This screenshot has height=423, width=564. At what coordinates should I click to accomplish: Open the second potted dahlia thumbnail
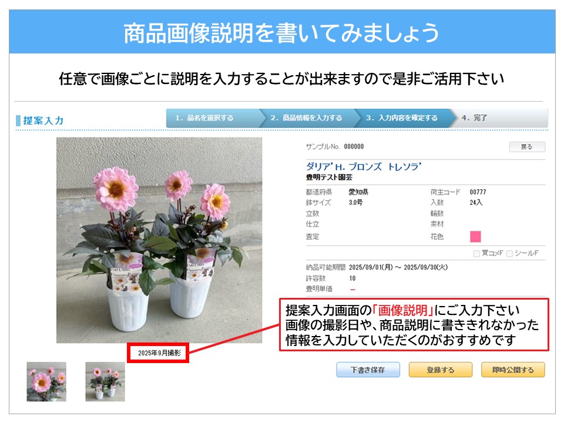105,382
